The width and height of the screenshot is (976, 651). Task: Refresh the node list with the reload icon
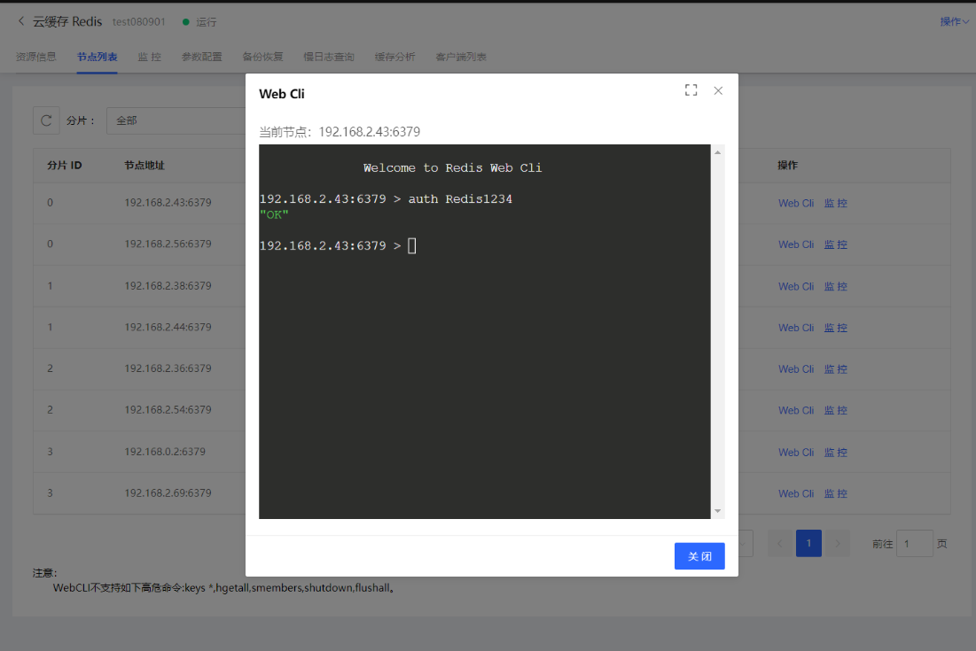(46, 120)
